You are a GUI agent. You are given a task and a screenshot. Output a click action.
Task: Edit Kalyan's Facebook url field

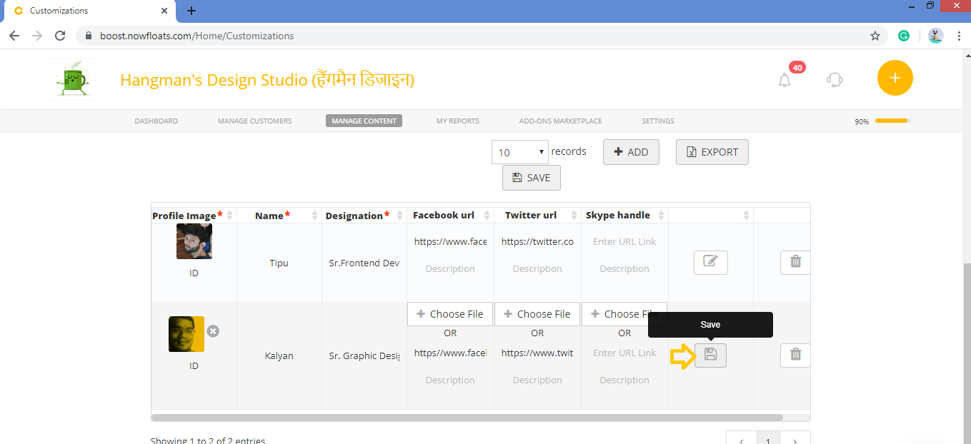(x=450, y=353)
